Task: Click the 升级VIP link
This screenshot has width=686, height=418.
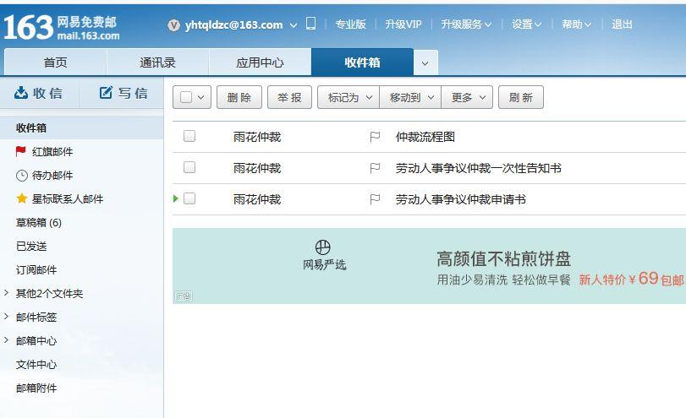Action: point(403,24)
